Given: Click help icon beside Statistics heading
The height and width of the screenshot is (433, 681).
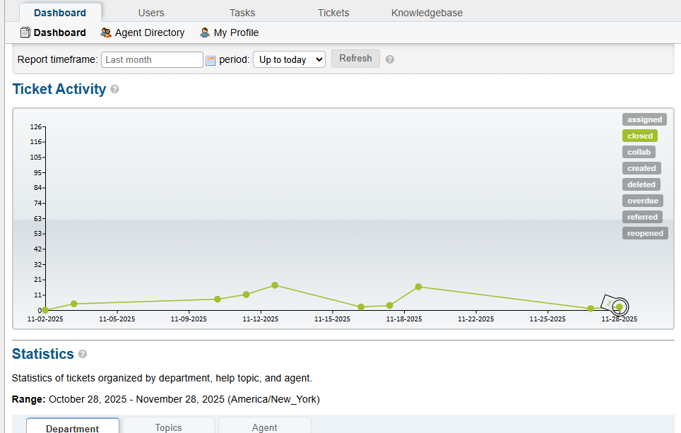Looking at the screenshot, I should 83,354.
